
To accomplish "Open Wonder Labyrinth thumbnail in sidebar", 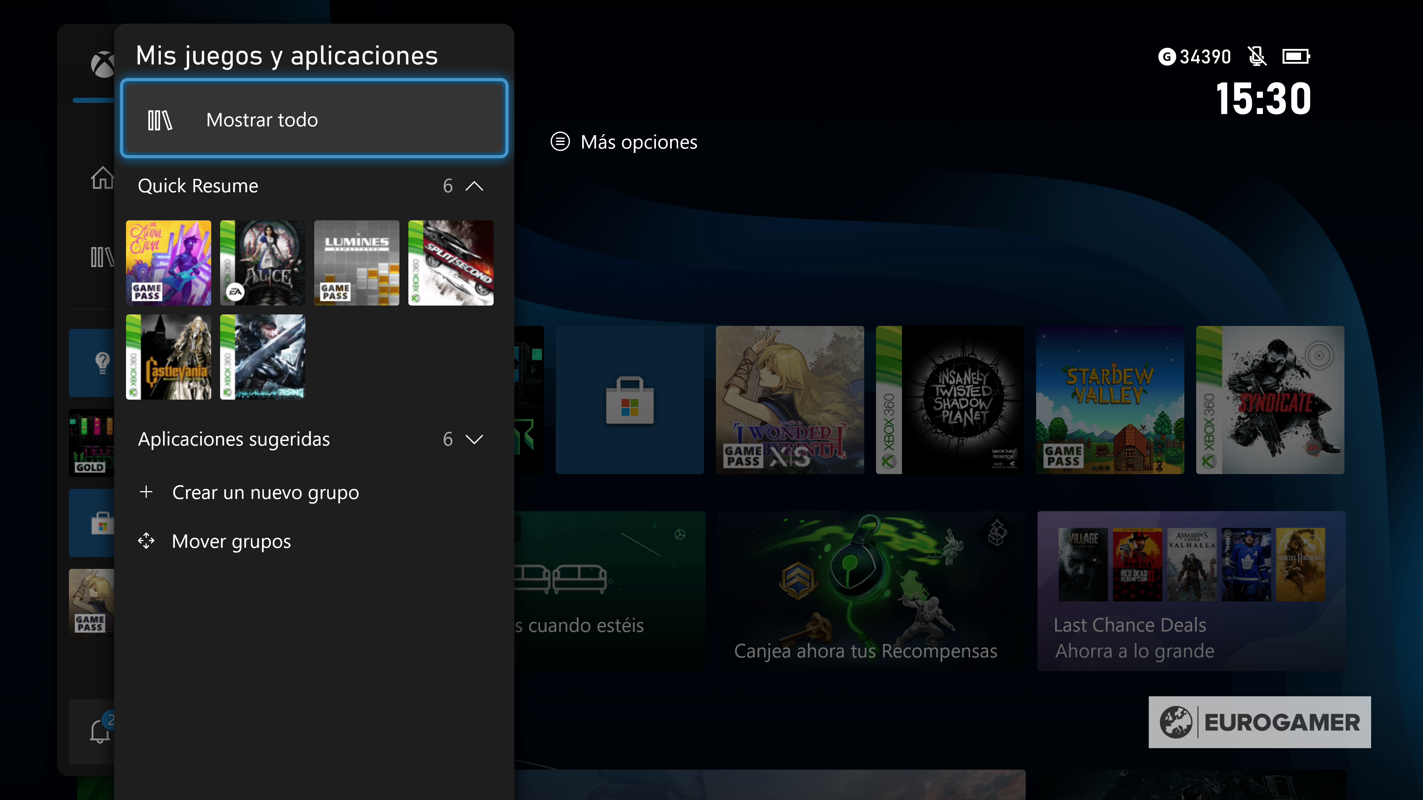I will 92,602.
